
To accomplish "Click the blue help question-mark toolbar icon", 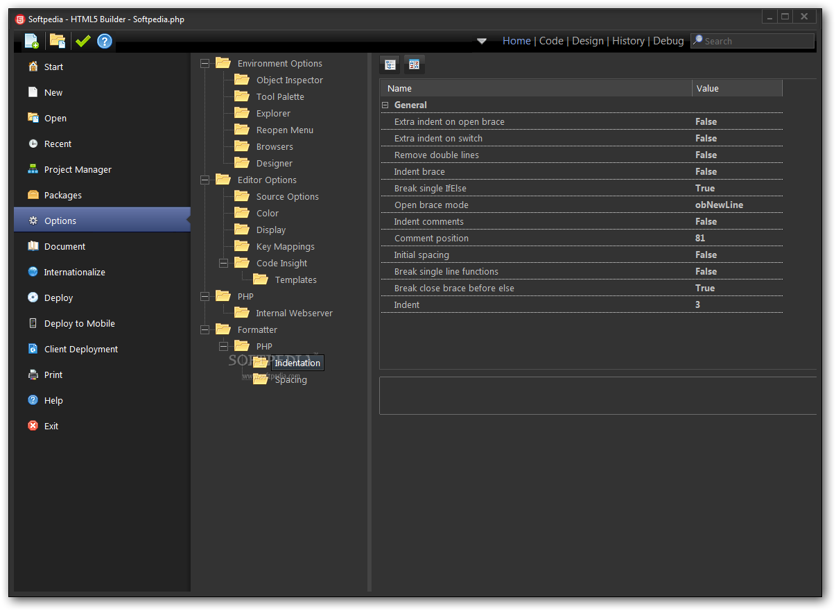I will tap(105, 41).
